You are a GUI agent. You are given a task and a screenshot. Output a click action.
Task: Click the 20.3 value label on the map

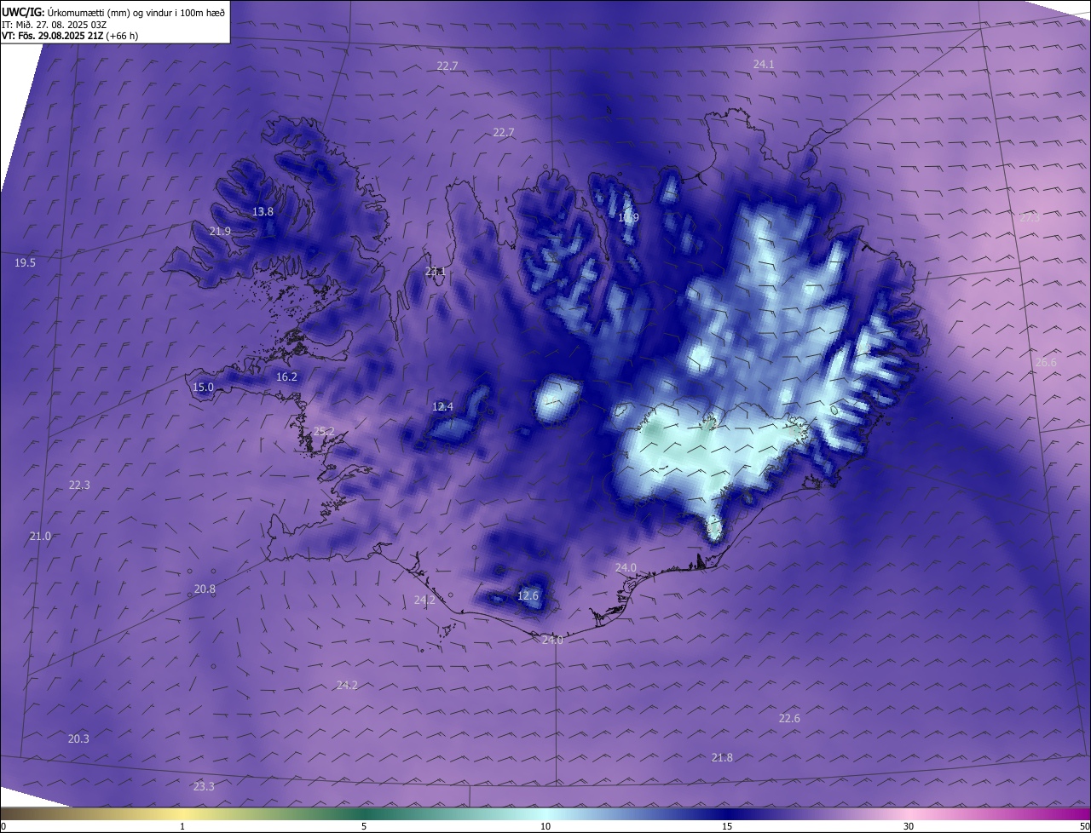[x=78, y=739]
